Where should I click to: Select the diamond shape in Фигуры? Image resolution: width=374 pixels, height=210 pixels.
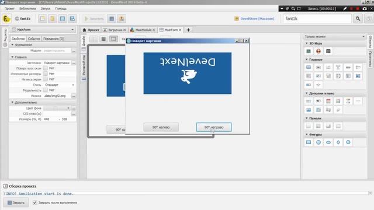[338, 142]
